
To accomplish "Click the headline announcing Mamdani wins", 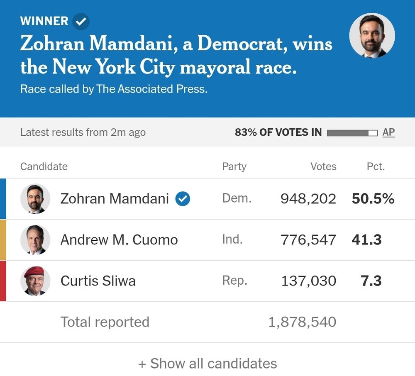I will (x=176, y=55).
